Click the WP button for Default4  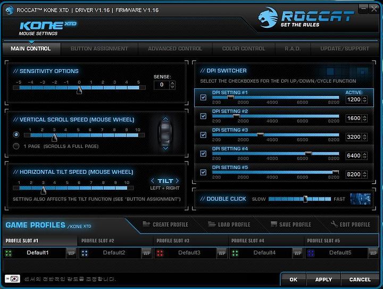pyautogui.click(x=297, y=253)
